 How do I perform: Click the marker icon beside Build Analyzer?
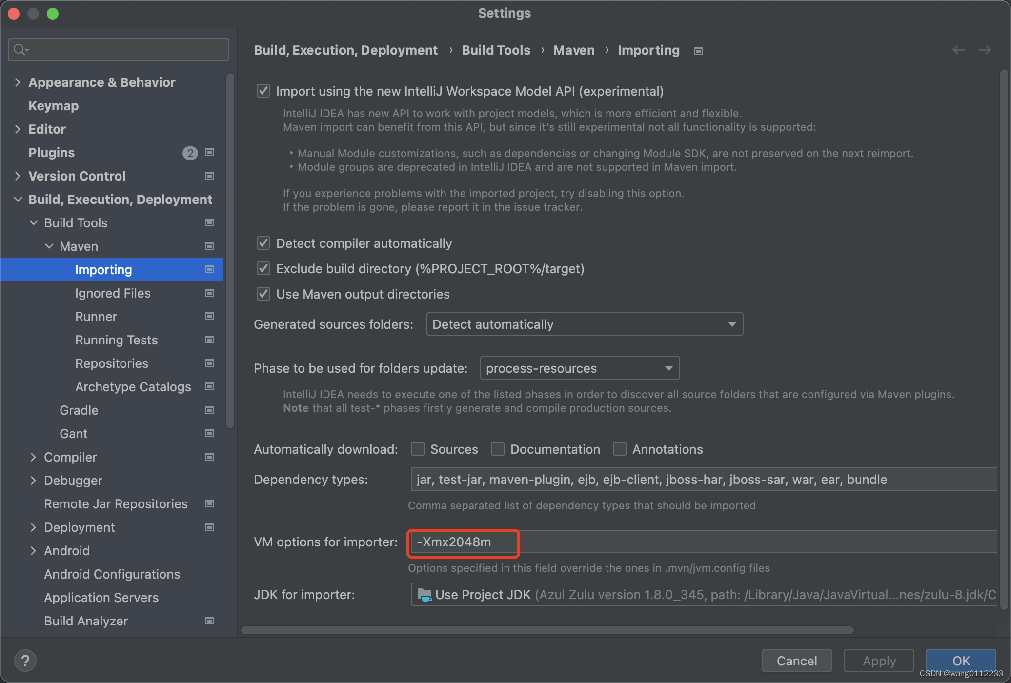point(209,621)
